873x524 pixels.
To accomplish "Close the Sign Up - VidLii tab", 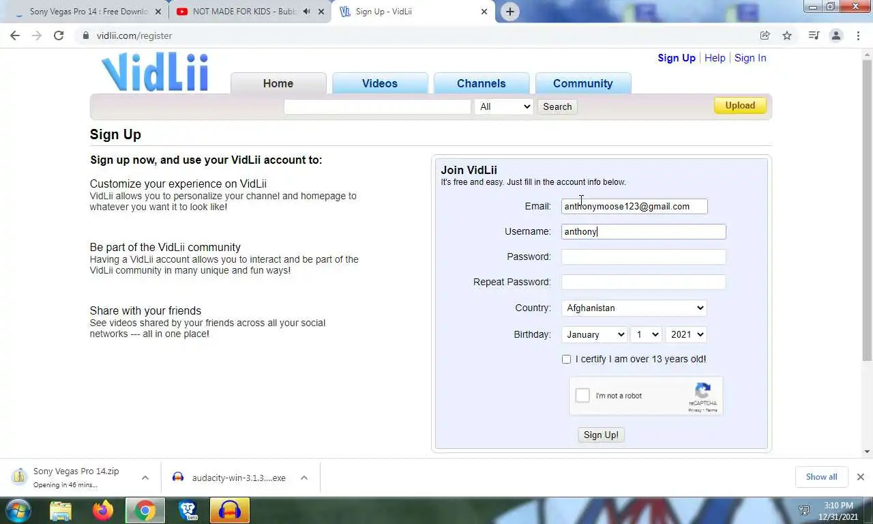I will coord(484,12).
